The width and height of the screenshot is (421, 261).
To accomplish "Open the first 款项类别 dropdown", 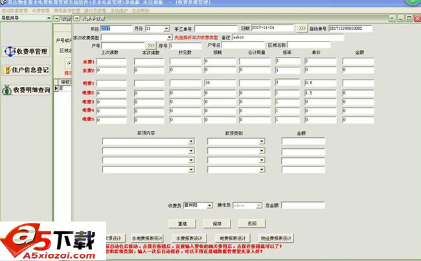I will point(262,141).
